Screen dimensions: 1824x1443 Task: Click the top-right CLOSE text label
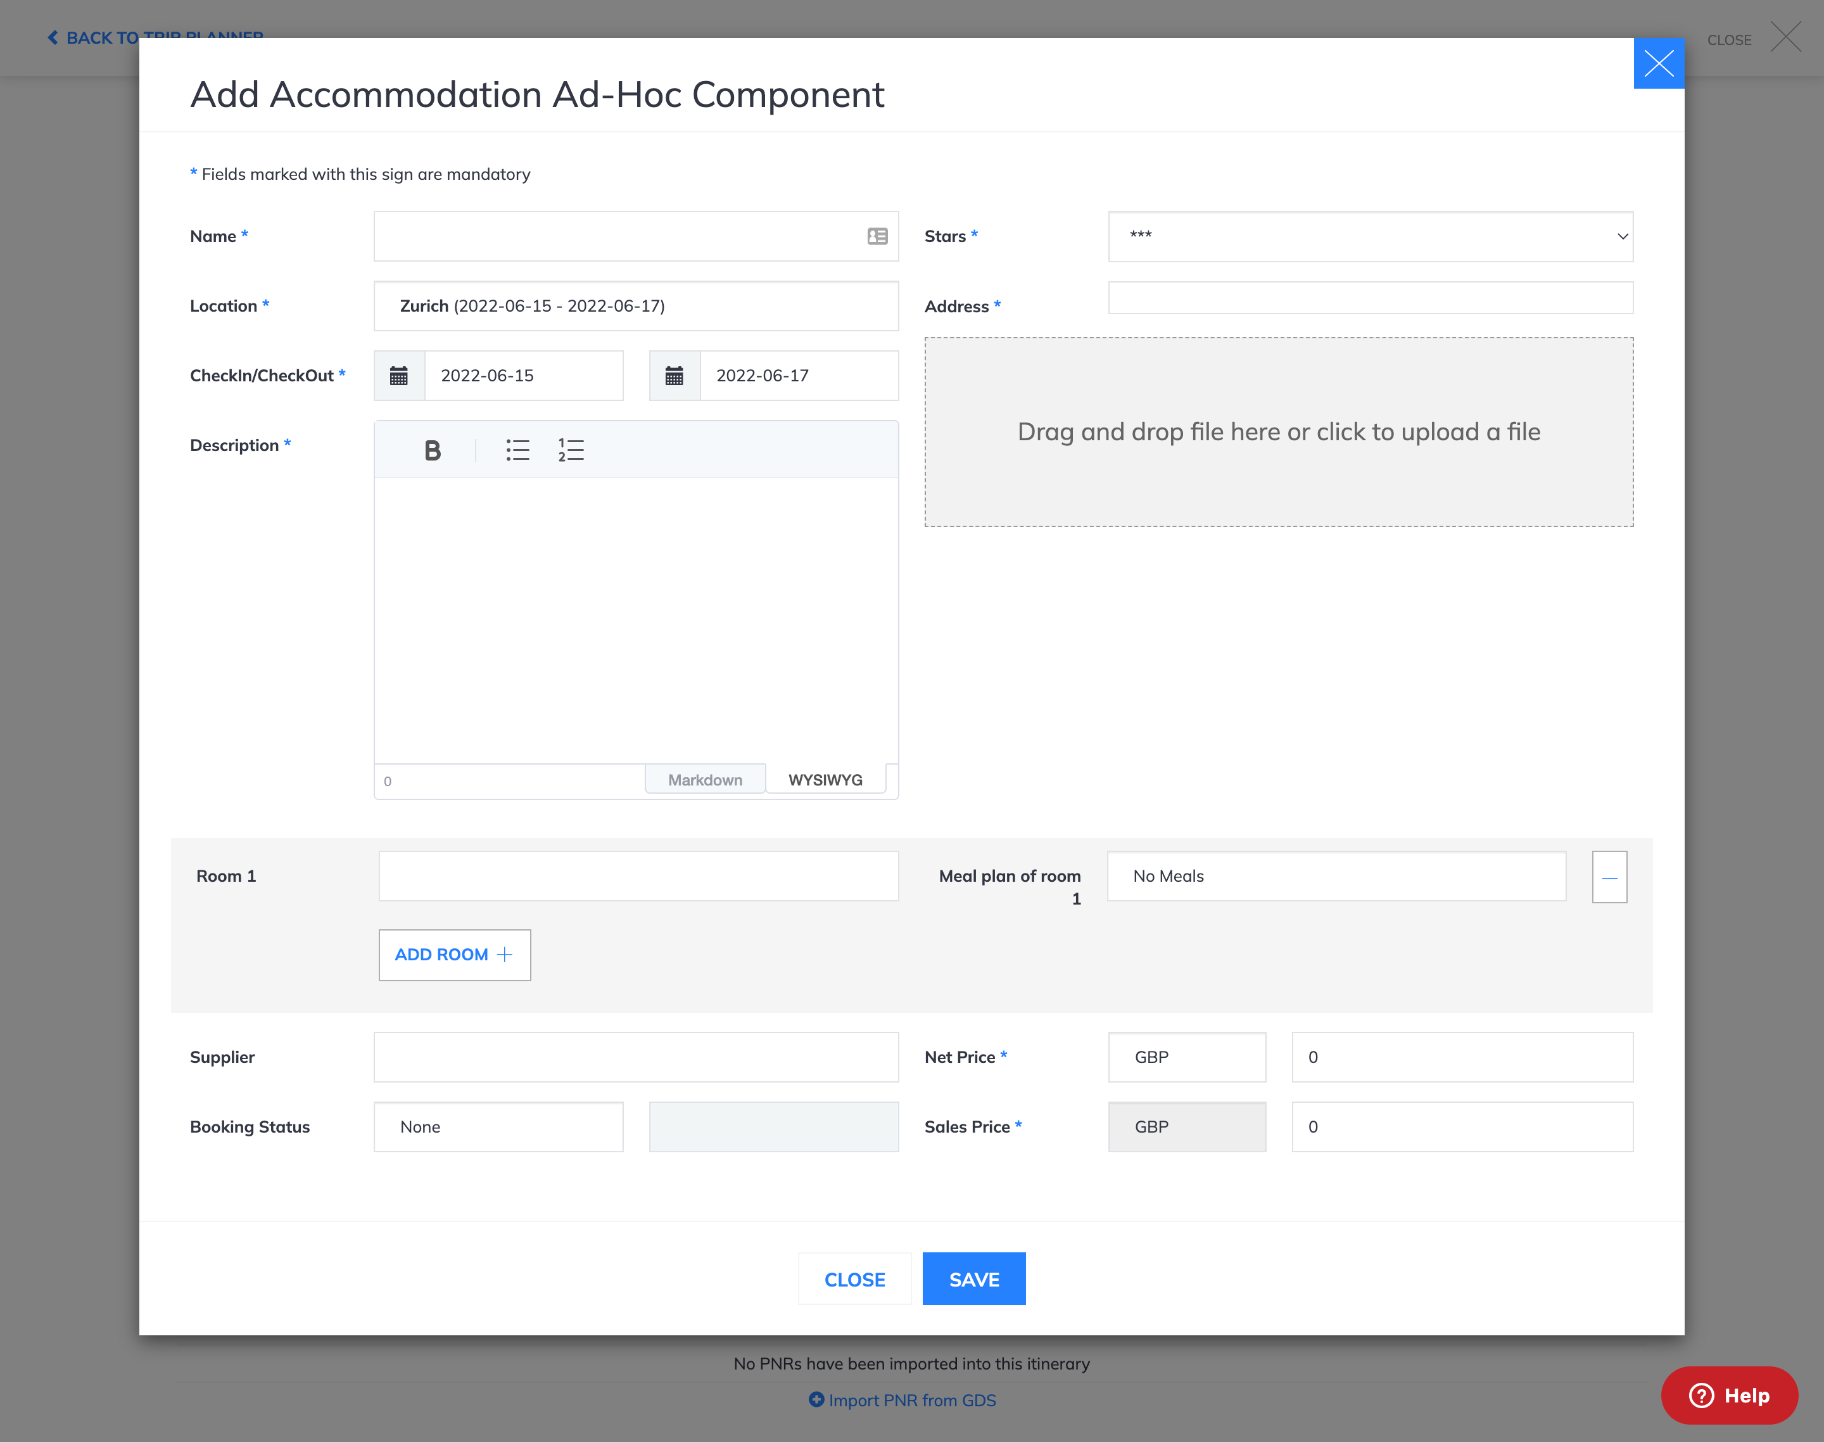click(x=1730, y=40)
